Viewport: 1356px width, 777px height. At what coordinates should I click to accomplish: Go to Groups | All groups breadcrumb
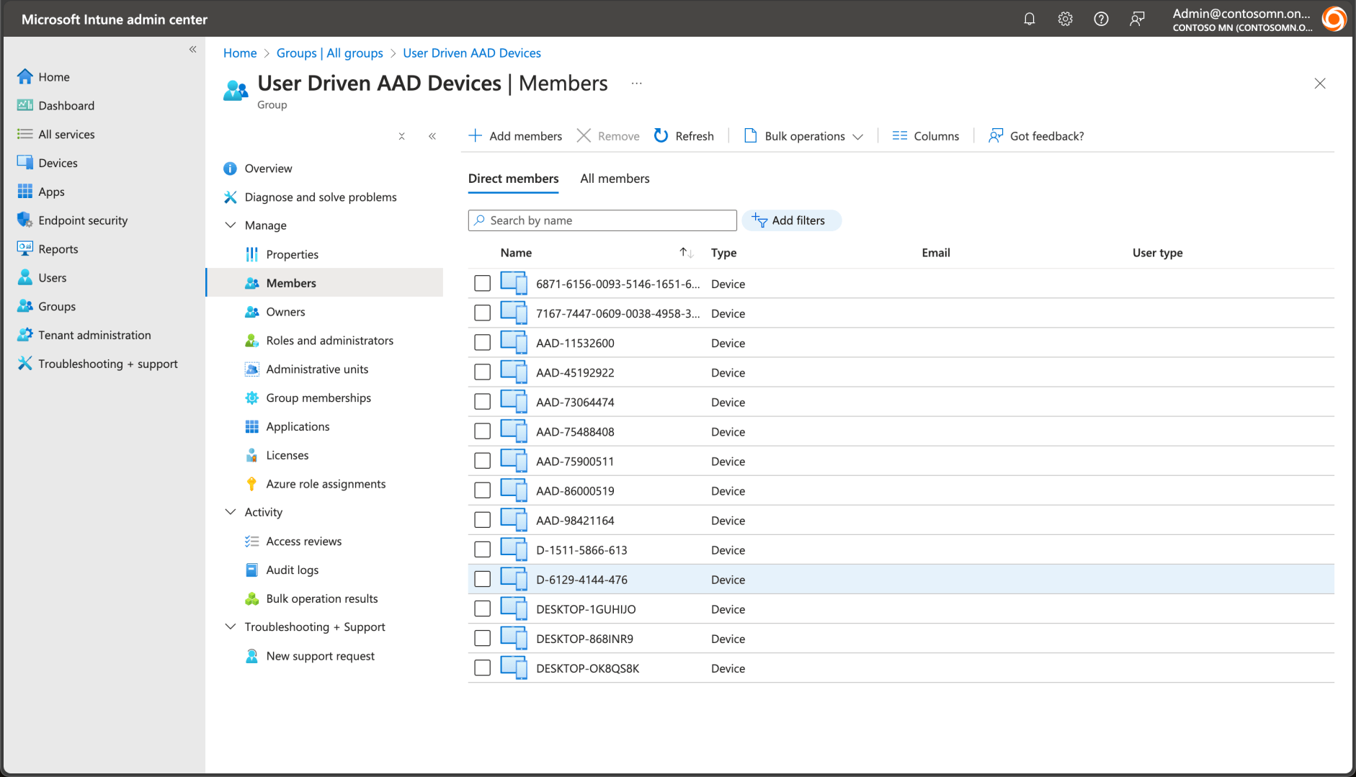tap(329, 53)
